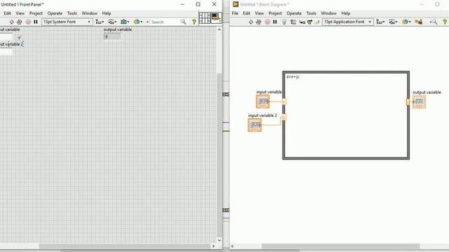Toggle Highlight Execution light bulb

tap(283, 22)
